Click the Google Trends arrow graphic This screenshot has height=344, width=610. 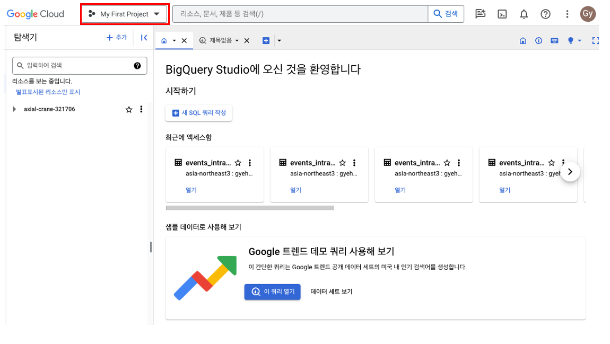coord(205,278)
